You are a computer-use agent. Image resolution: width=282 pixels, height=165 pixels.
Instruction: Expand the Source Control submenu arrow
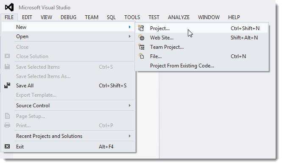coord(129,106)
